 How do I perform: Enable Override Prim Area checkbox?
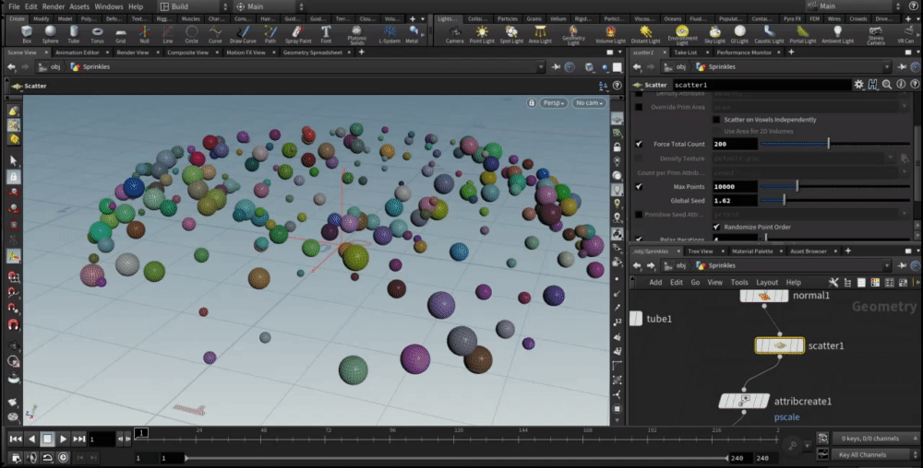(x=639, y=108)
